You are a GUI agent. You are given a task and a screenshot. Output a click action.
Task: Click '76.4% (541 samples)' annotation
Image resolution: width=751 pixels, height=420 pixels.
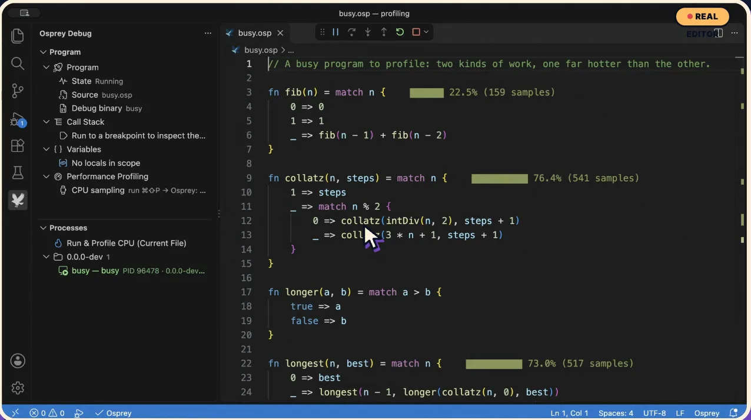(x=586, y=178)
